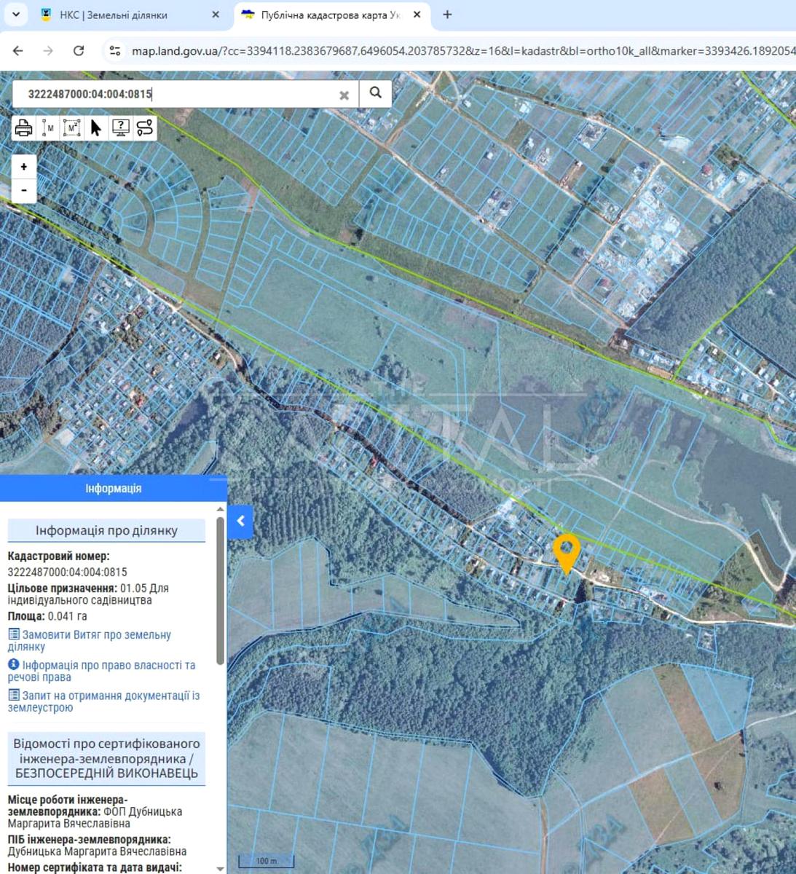Click the route markers tool icon

coord(145,128)
